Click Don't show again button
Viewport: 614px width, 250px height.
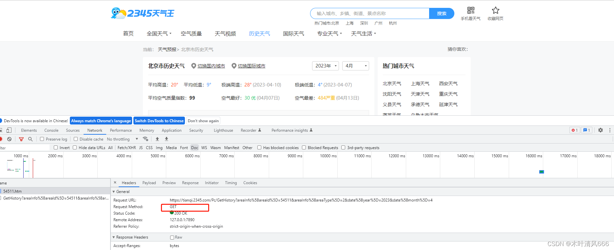click(203, 121)
